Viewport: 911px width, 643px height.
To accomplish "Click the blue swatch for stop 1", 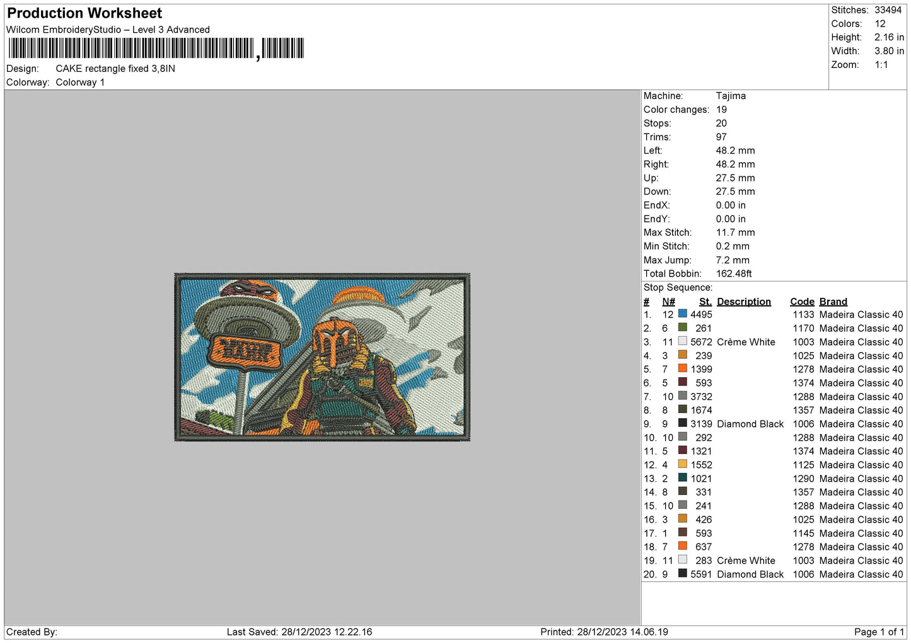I will (x=682, y=314).
